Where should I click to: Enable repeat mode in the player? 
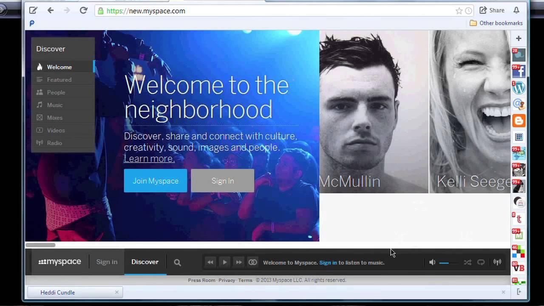click(x=481, y=262)
